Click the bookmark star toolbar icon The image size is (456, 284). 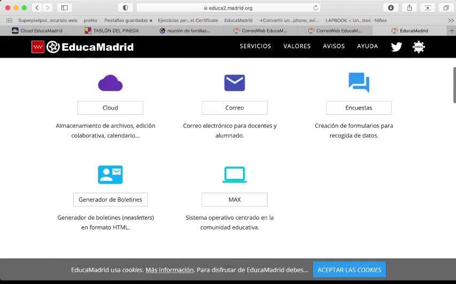(428, 8)
